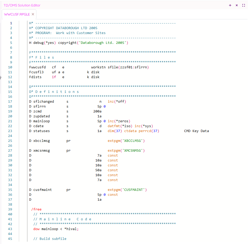
Task: Click the 'CMD Key Data' comment text
Action: (x=196, y=131)
